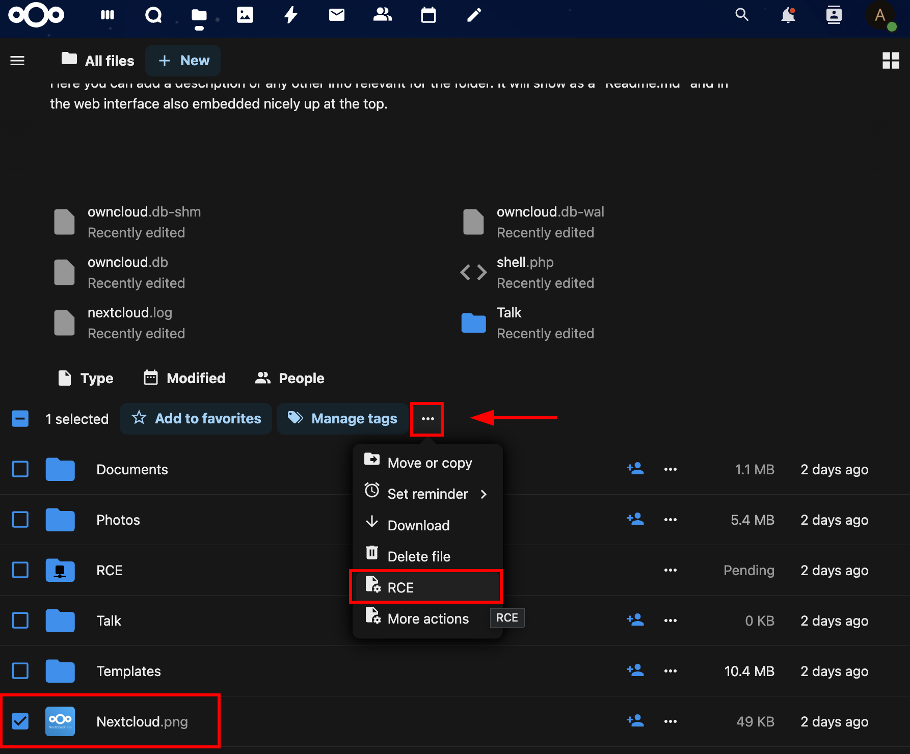Open the Photos app icon in top bar
910x754 pixels.
pyautogui.click(x=245, y=15)
